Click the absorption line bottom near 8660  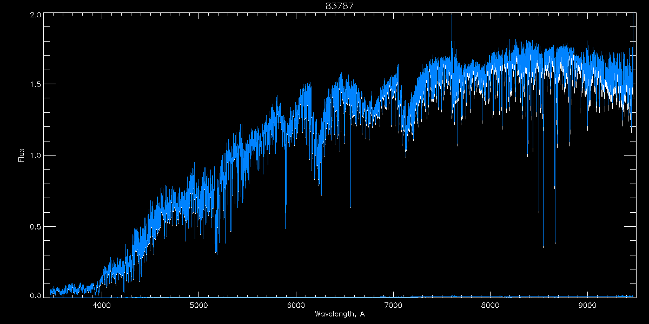(555, 243)
